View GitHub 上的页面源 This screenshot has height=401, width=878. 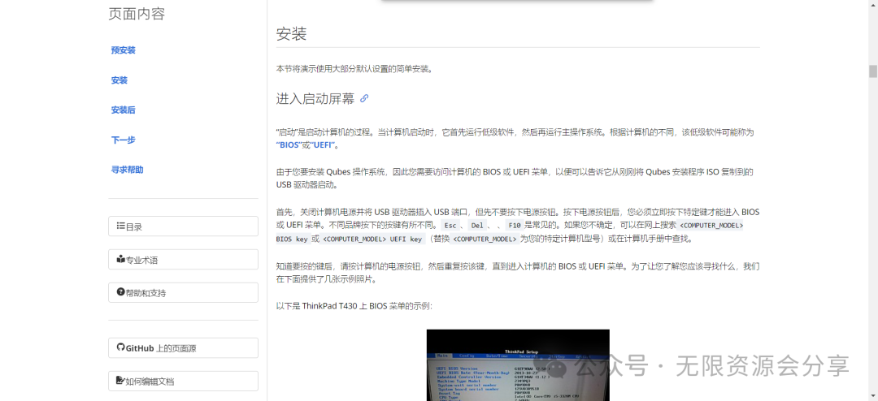pyautogui.click(x=183, y=348)
